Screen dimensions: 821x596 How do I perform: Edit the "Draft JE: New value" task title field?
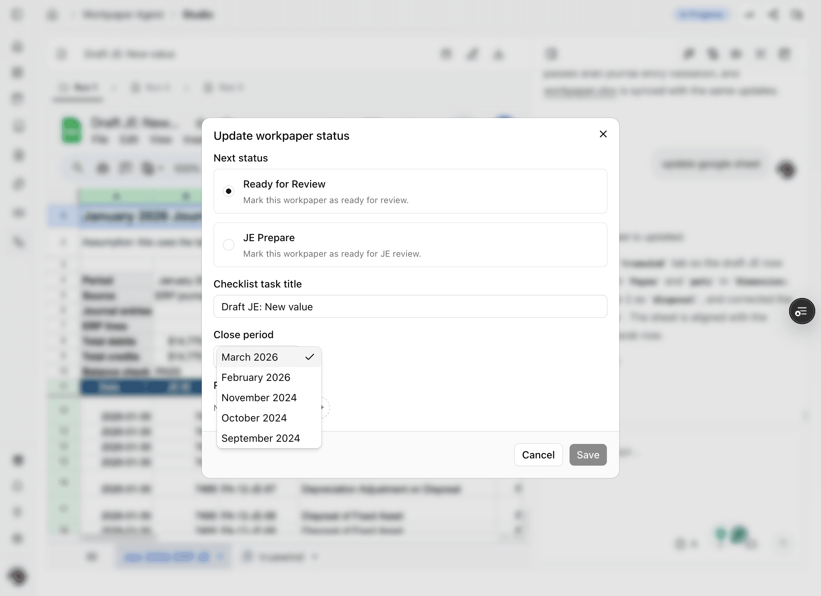tap(410, 306)
